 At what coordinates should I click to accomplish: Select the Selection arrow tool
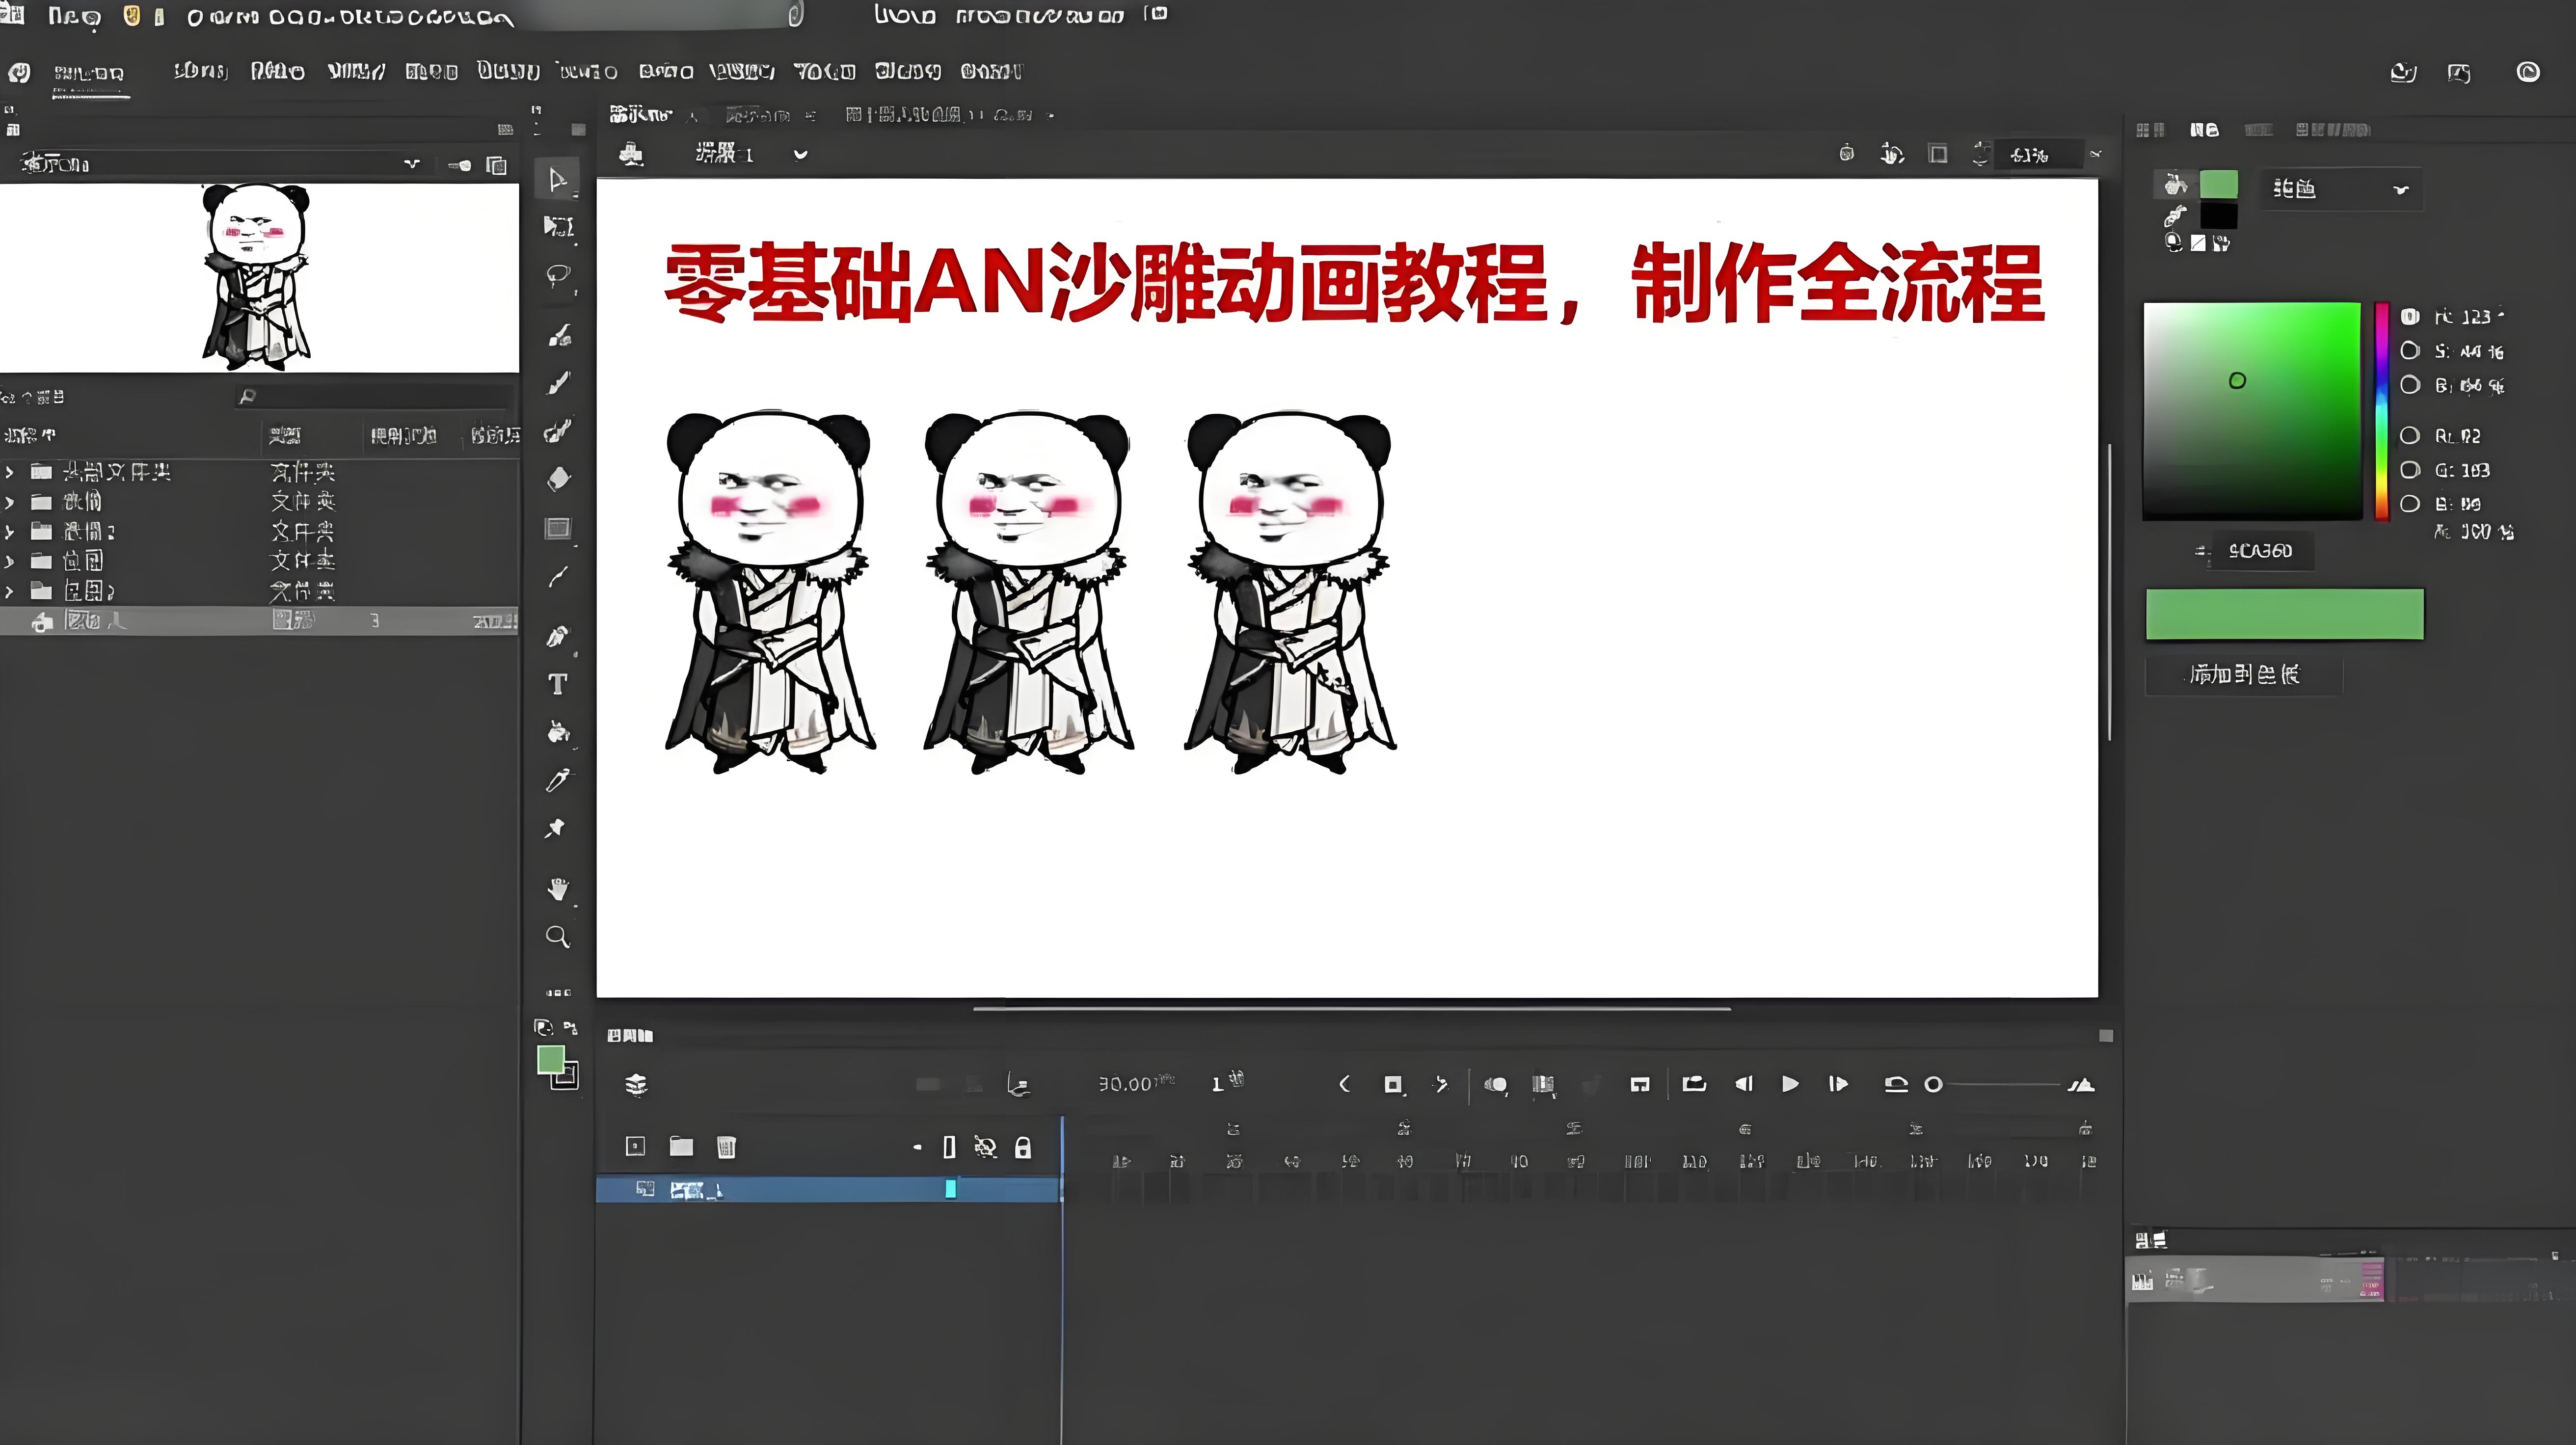tap(558, 180)
